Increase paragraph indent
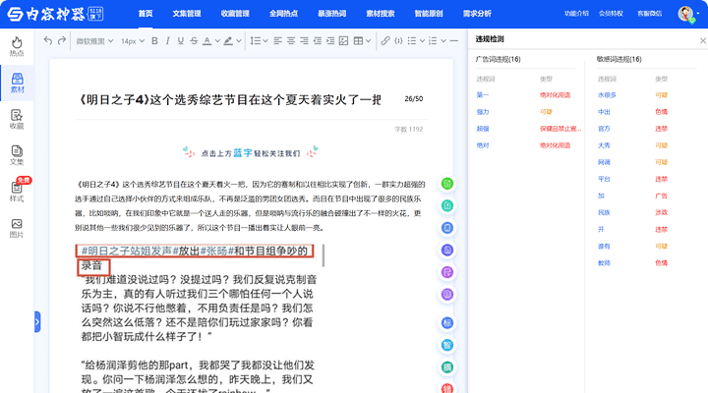This screenshot has height=393, width=708. click(x=330, y=41)
